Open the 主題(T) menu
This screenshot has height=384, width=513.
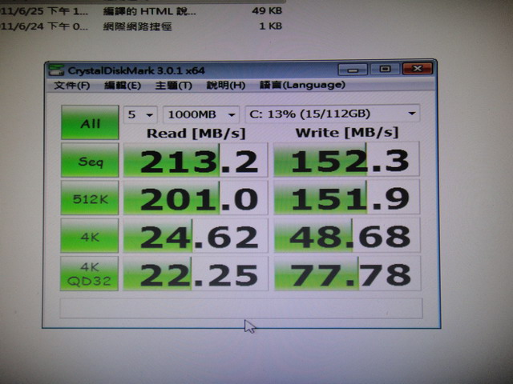coord(173,86)
